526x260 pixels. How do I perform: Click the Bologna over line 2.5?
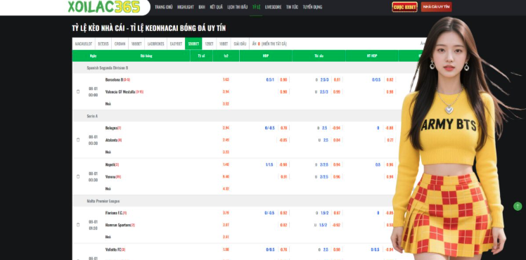coord(325,128)
